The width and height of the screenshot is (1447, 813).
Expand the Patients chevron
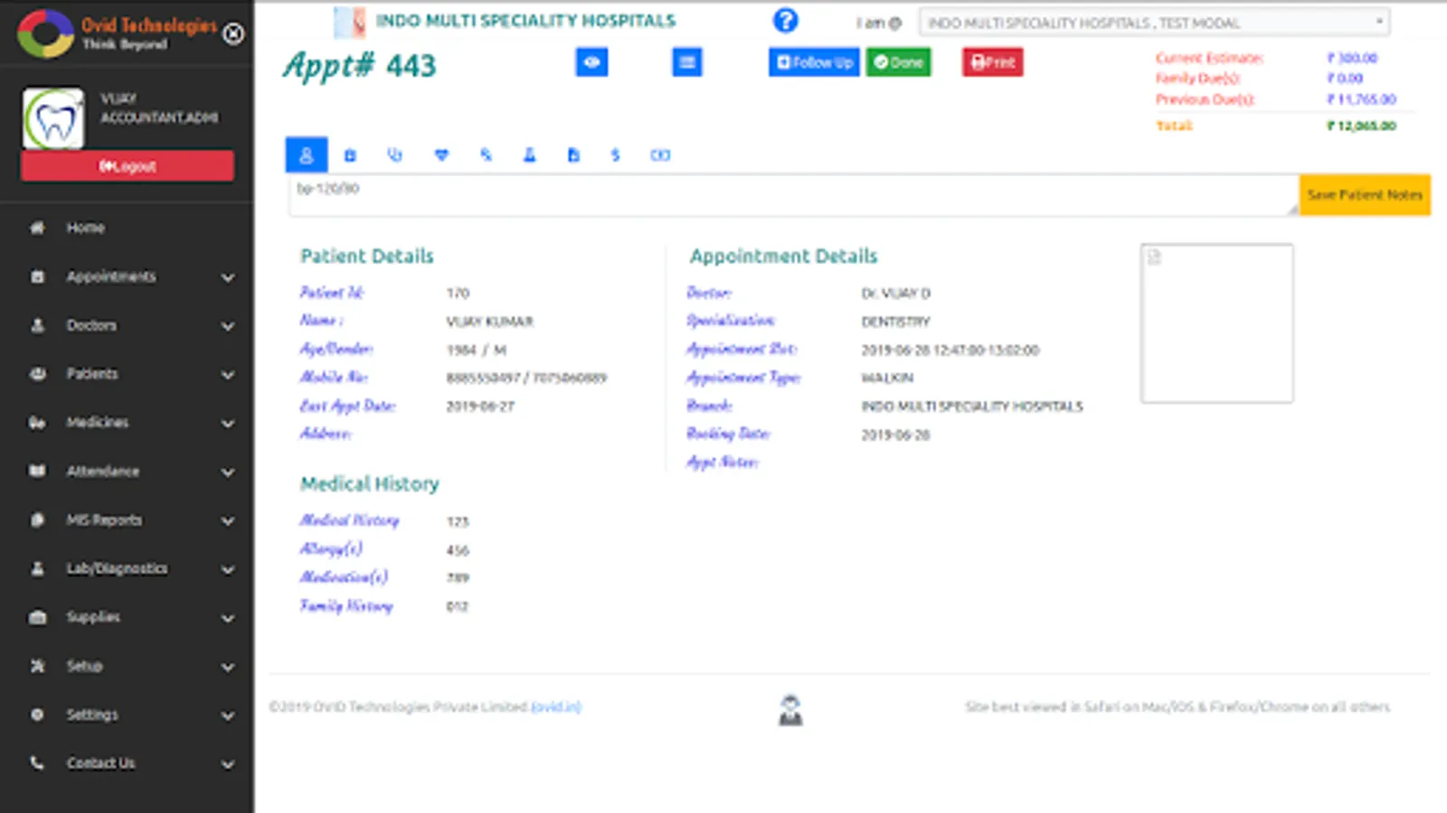point(228,375)
